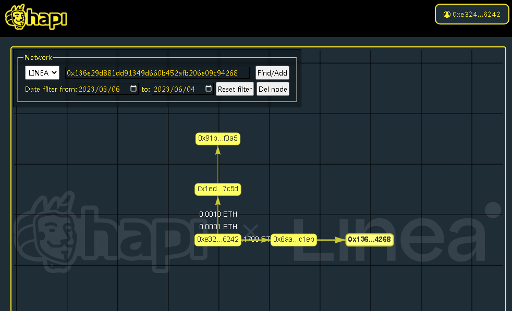Click the 0.0010 ETH edge label
This screenshot has width=512, height=311.
pyautogui.click(x=218, y=215)
